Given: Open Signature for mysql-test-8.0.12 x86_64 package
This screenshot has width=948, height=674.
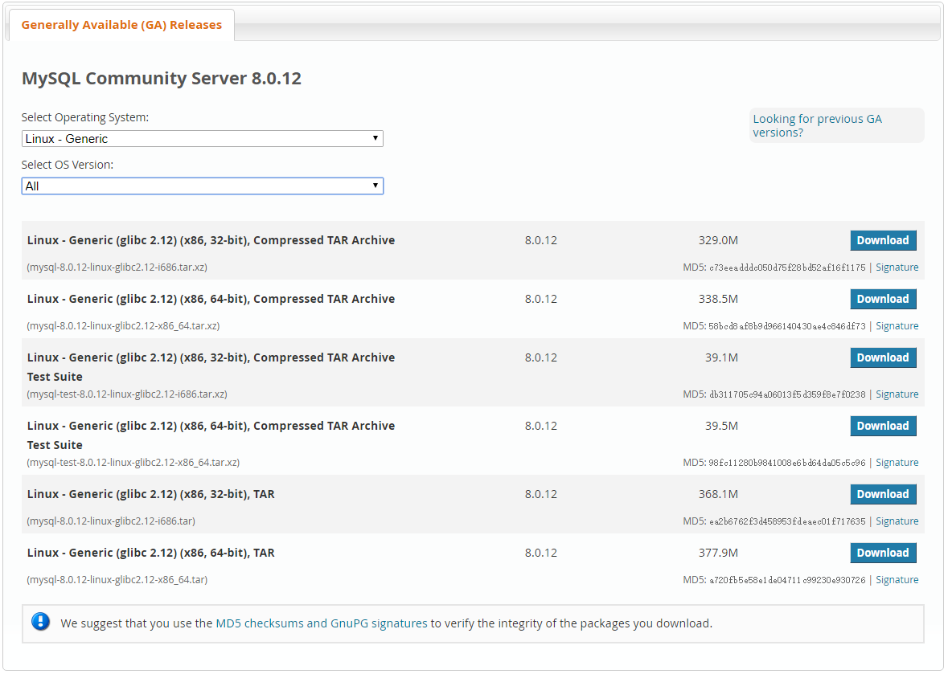Looking at the screenshot, I should pos(897,462).
